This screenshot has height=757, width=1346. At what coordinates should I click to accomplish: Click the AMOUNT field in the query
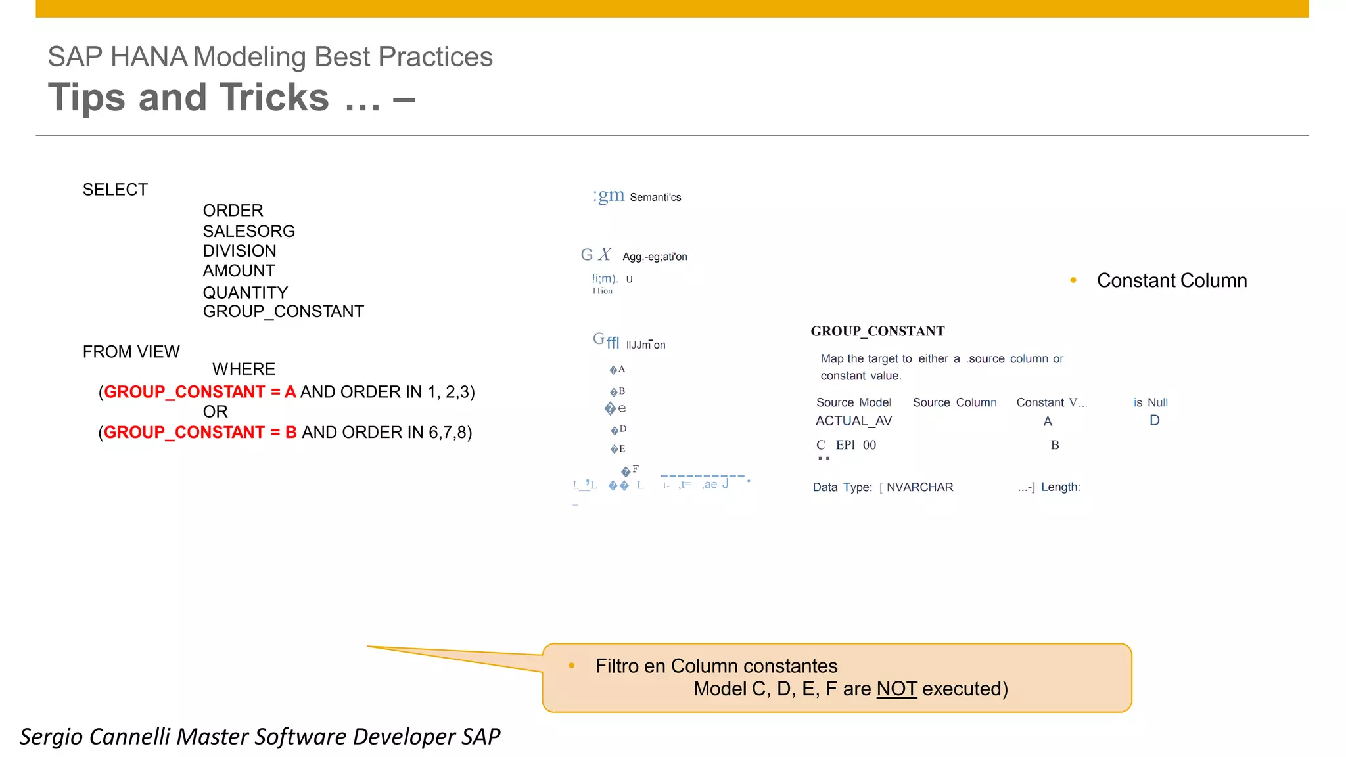click(x=239, y=270)
